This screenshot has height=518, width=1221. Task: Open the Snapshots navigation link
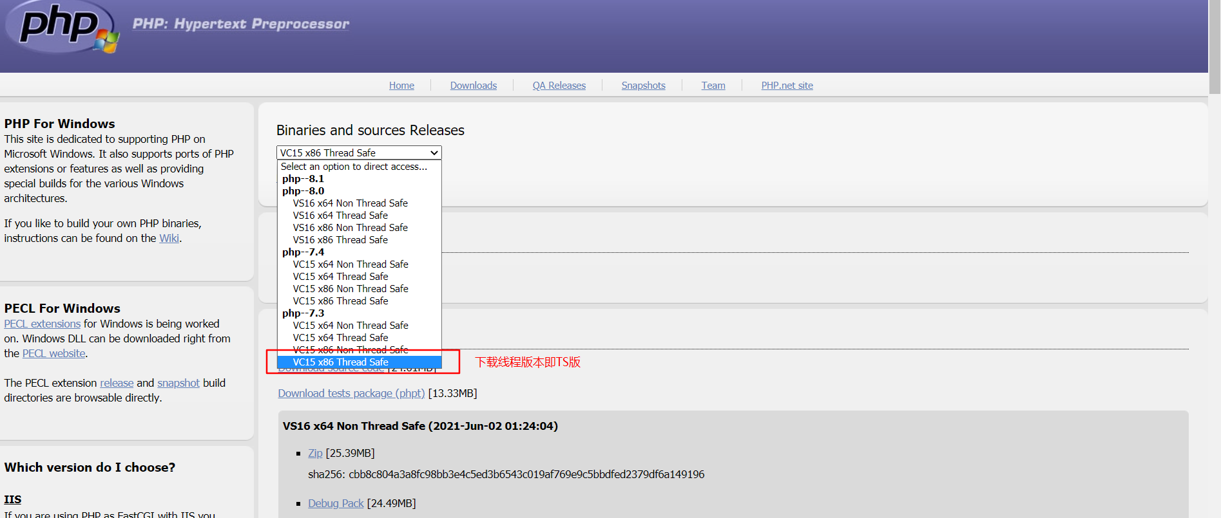tap(643, 86)
